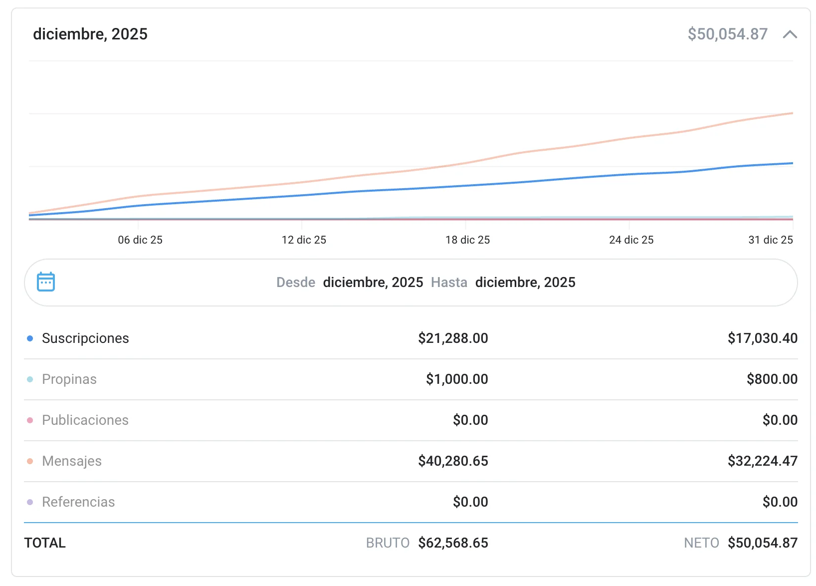This screenshot has height=586, width=816.
Task: Toggle the Referencias series in chart
Action: [78, 502]
